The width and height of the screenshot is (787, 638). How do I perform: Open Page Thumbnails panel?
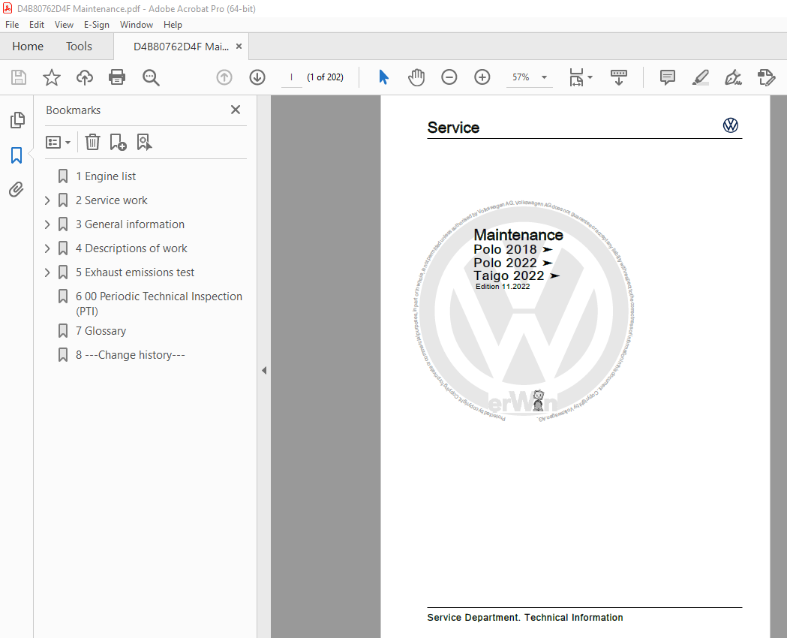17,120
